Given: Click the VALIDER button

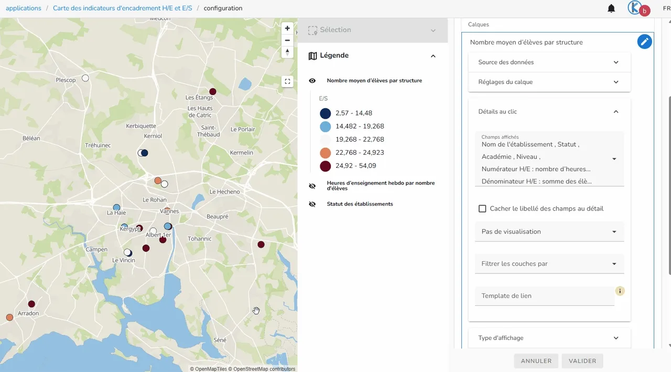Looking at the screenshot, I should coord(582,361).
